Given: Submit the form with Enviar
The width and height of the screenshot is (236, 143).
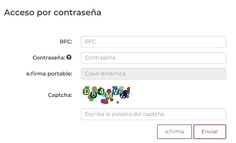Looking at the screenshot, I should [210, 132].
